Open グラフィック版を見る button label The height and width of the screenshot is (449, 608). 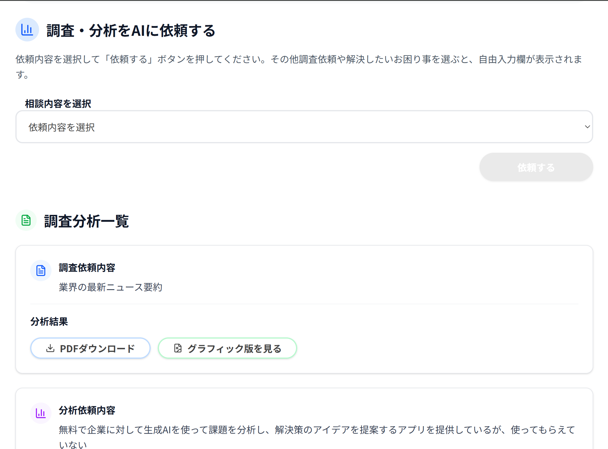234,348
